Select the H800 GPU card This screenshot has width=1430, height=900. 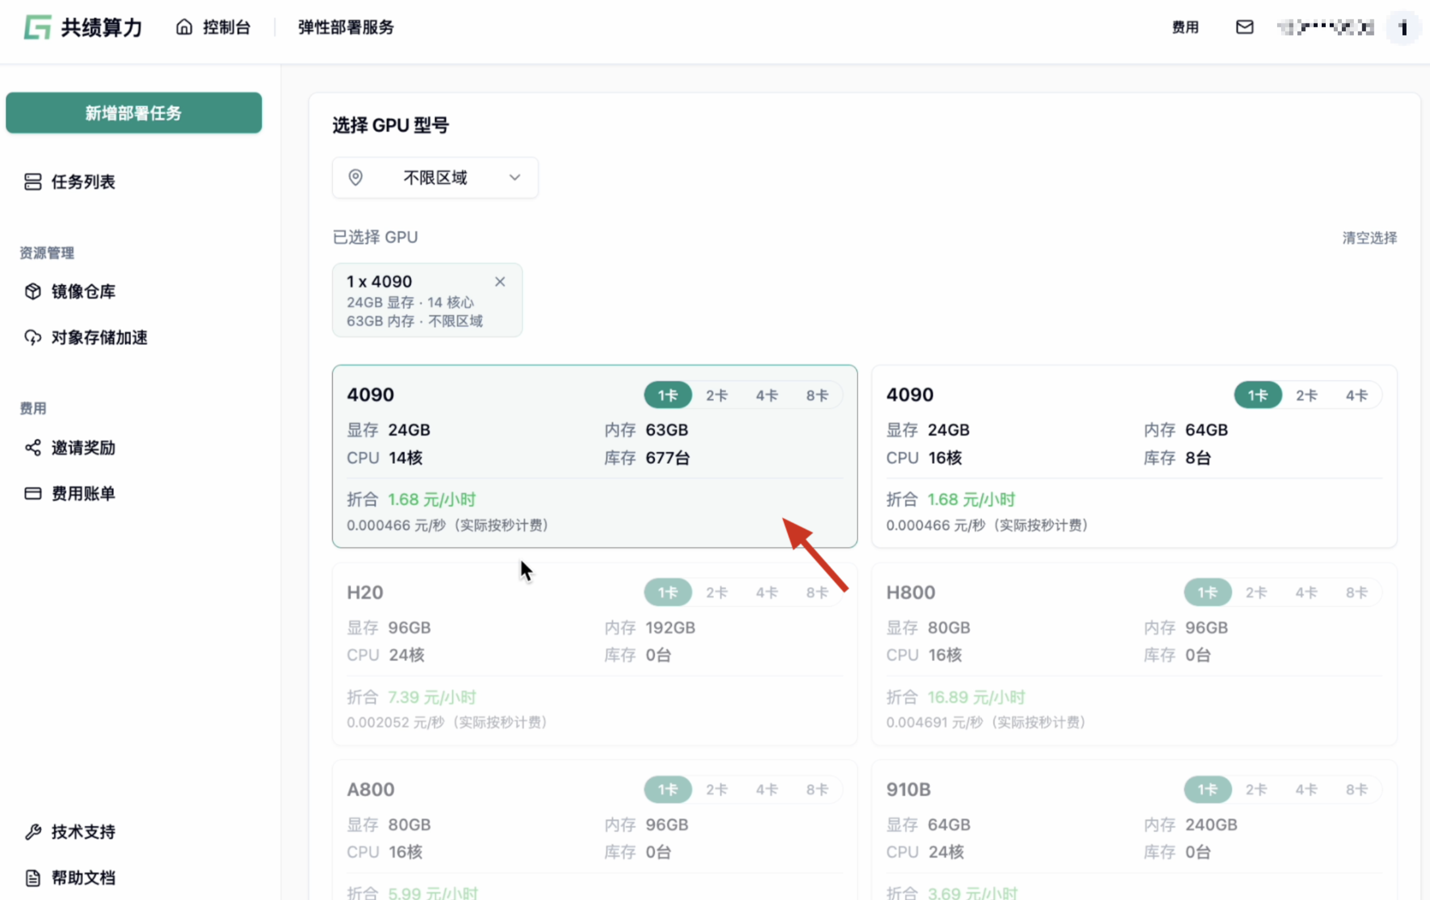(x=1134, y=654)
